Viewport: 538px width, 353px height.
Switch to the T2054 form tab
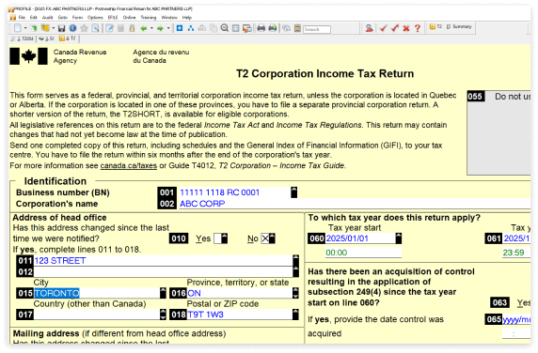pos(23,38)
